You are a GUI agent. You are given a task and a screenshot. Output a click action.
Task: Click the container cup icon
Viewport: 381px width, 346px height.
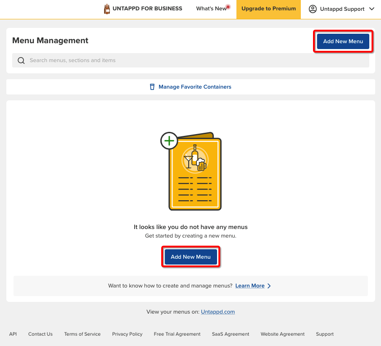point(152,87)
